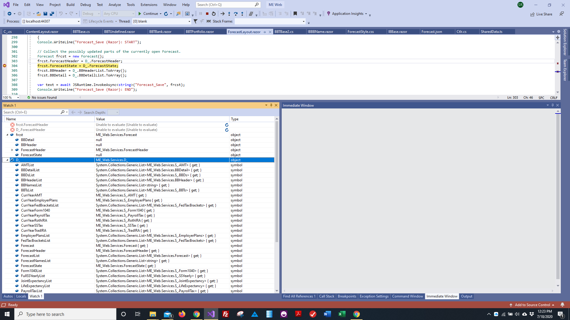Toggle auto-hide for the Immediate Window

[x=552, y=105]
